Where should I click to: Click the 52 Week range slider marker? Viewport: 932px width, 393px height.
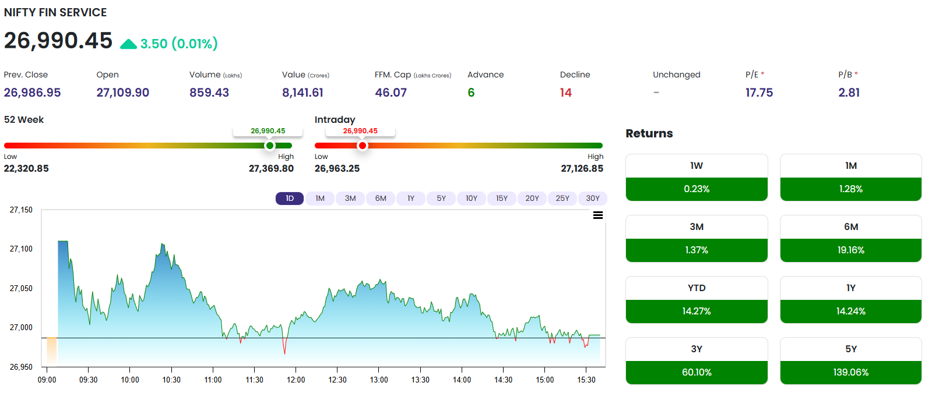(270, 146)
